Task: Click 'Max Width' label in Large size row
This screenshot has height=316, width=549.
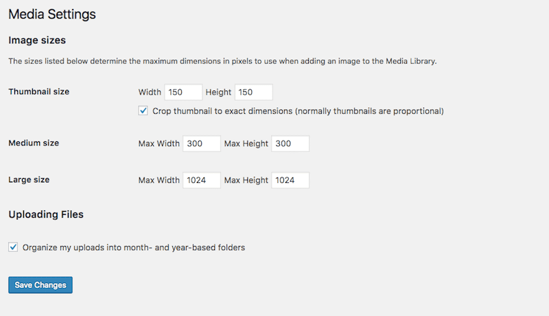Action: pos(159,180)
